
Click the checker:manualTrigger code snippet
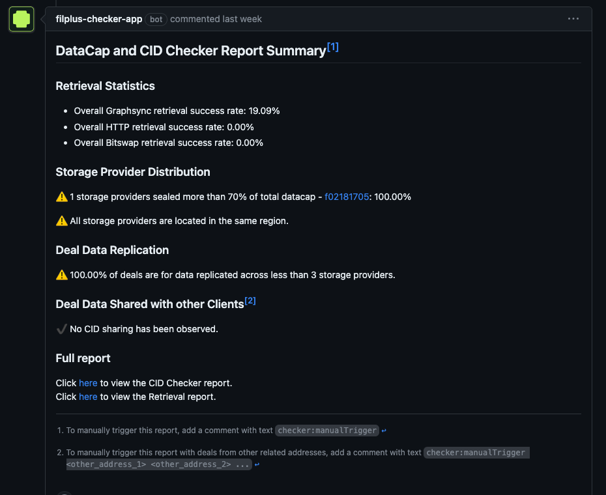326,430
